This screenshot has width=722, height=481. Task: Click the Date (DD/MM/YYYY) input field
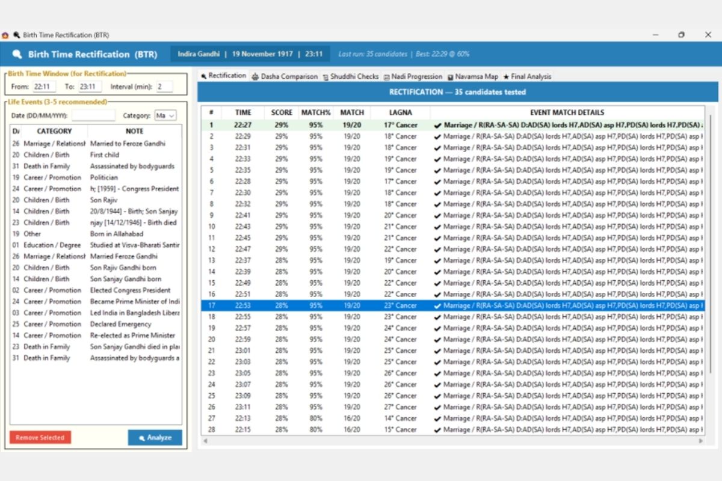pos(93,115)
